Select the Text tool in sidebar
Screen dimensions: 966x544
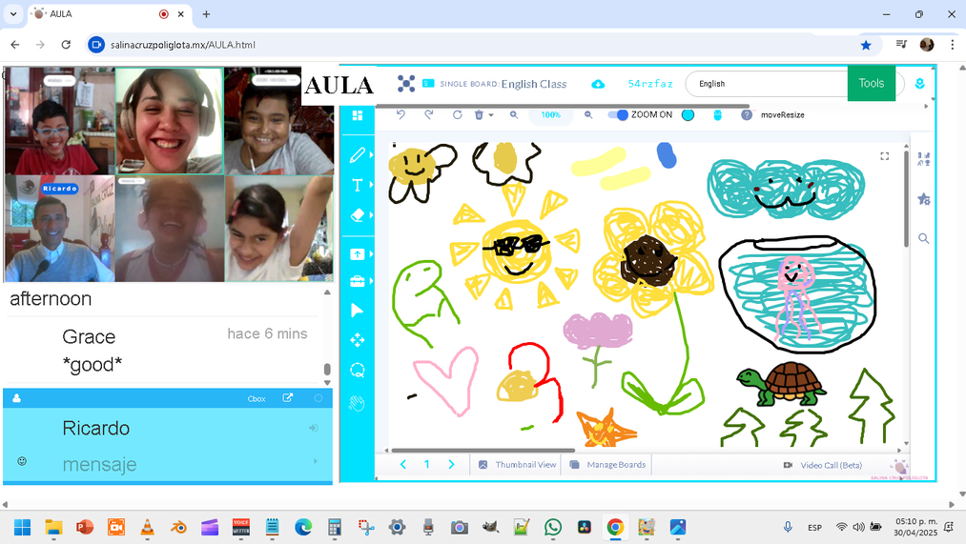(358, 185)
